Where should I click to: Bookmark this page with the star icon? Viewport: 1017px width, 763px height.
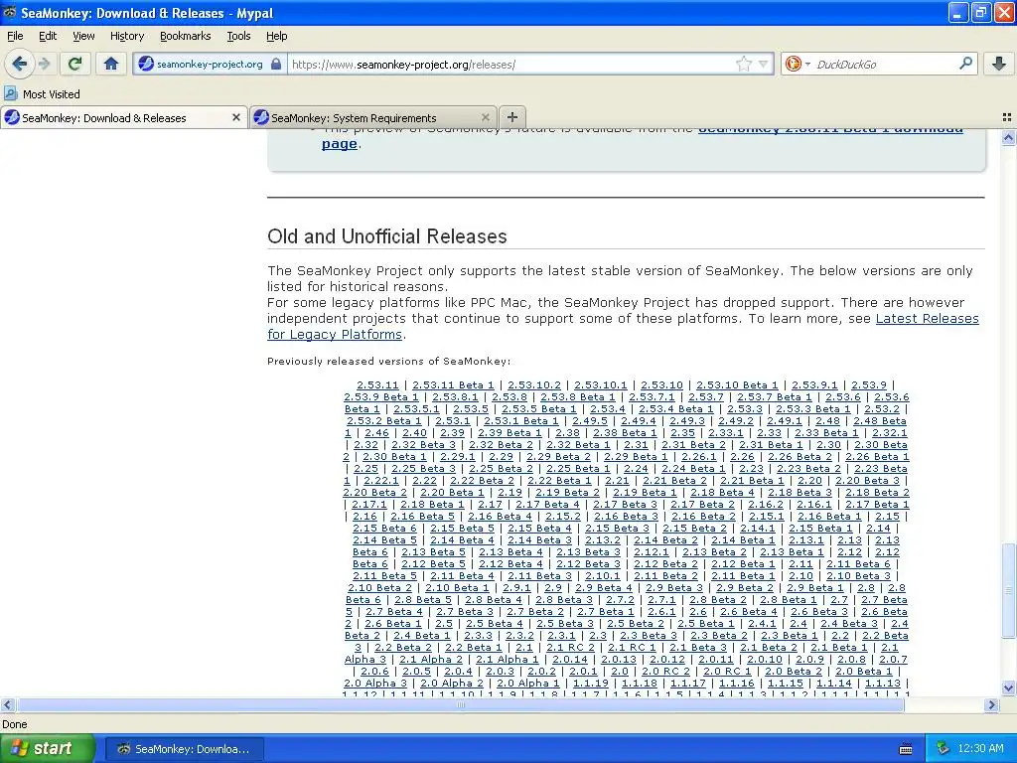pyautogui.click(x=743, y=64)
